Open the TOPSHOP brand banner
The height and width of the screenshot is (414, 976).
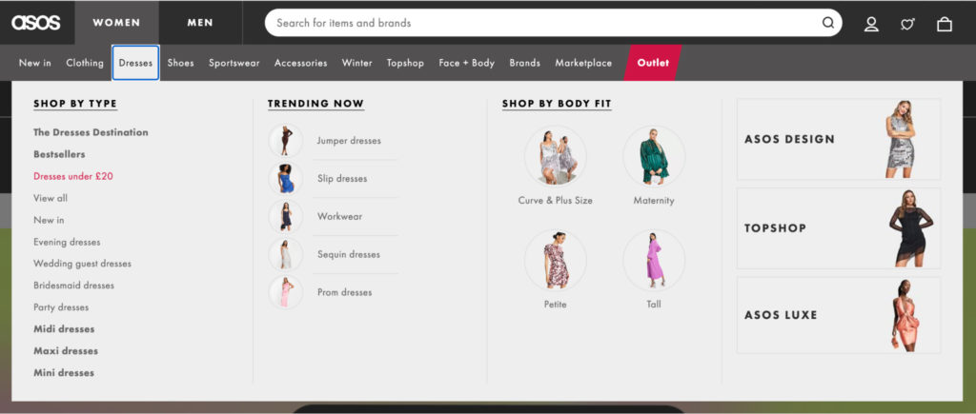coord(839,228)
